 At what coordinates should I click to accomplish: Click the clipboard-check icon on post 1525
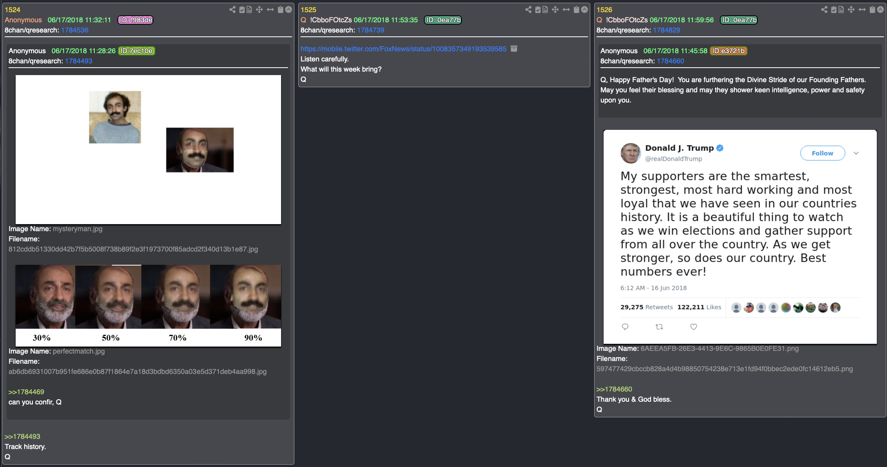pyautogui.click(x=538, y=10)
